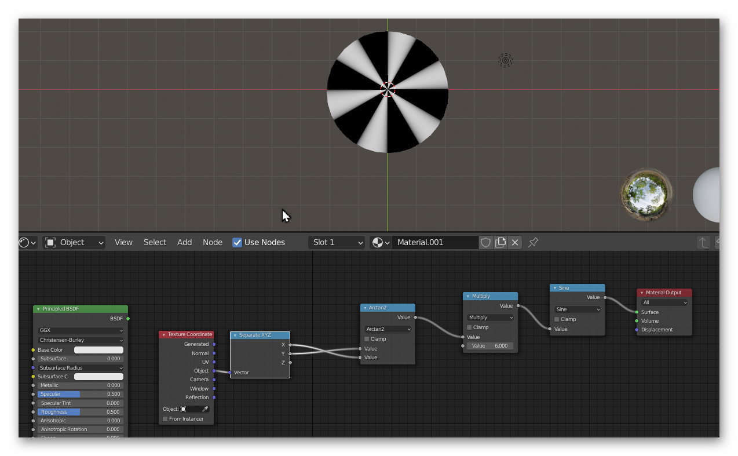Viewport: 738px width, 456px height.
Task: Click the UV output socket
Action: pos(214,362)
